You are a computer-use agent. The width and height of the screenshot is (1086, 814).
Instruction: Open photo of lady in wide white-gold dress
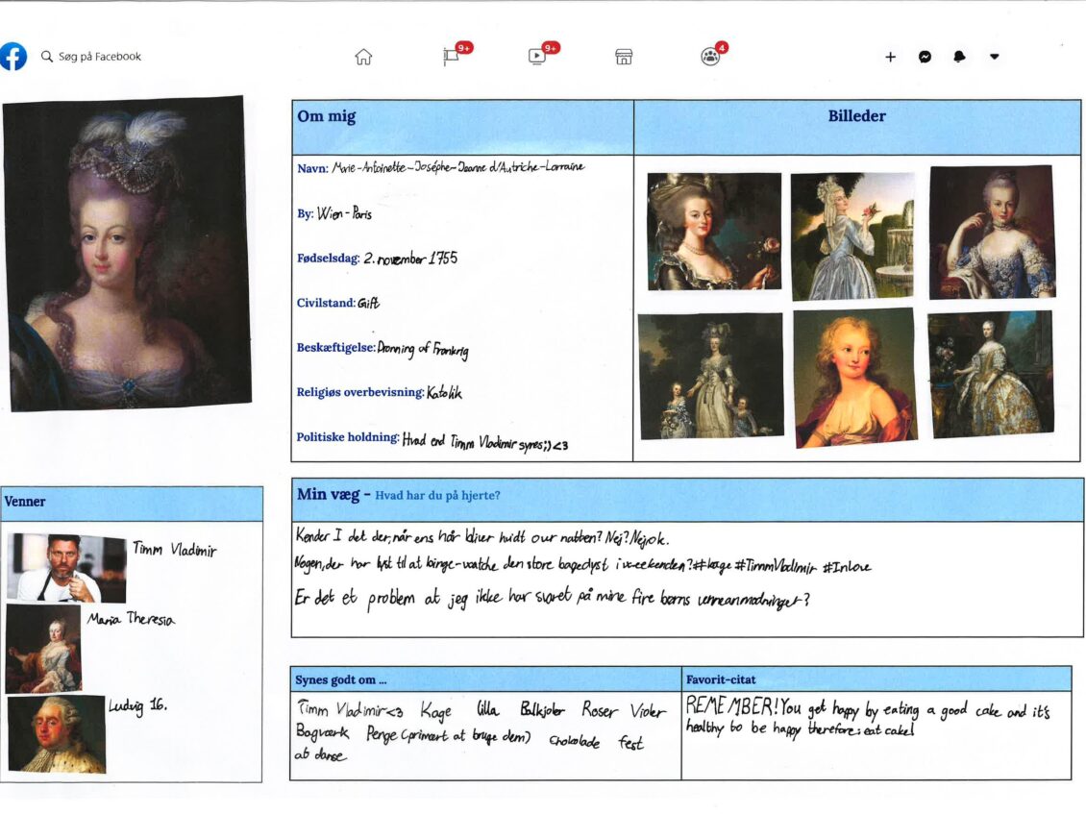[x=991, y=375]
